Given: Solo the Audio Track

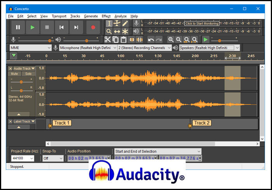Looking at the screenshot, I should [x=28, y=74].
